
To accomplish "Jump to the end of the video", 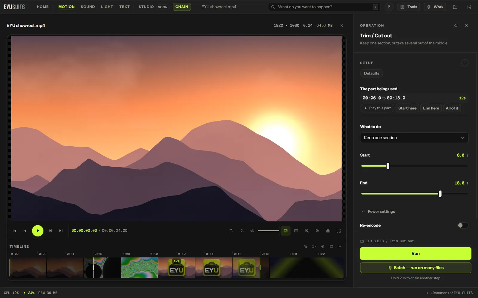I will click(61, 231).
